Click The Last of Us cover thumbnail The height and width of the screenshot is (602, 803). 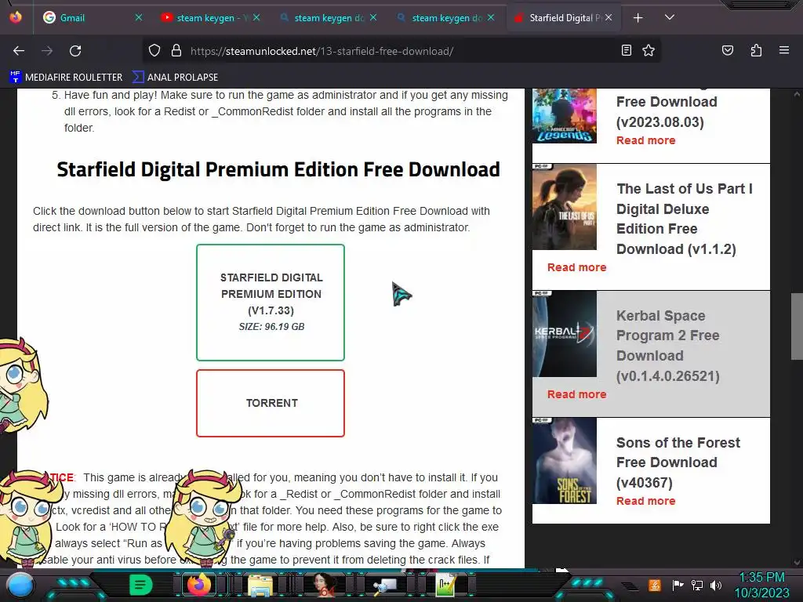point(565,207)
